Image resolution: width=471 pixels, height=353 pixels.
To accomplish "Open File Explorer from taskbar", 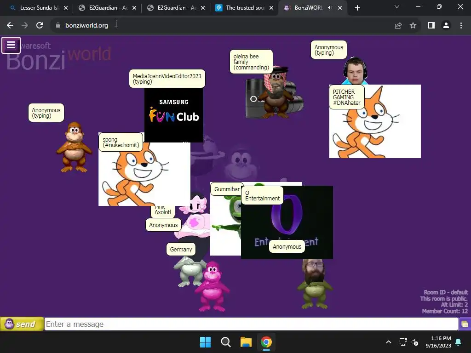I will point(246,342).
